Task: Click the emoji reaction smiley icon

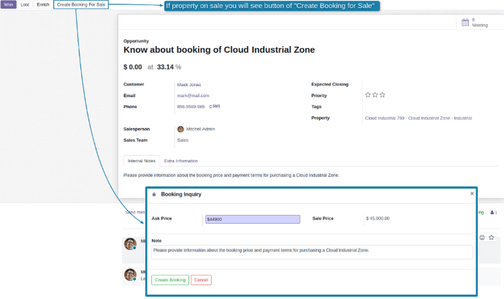Action: point(482,238)
